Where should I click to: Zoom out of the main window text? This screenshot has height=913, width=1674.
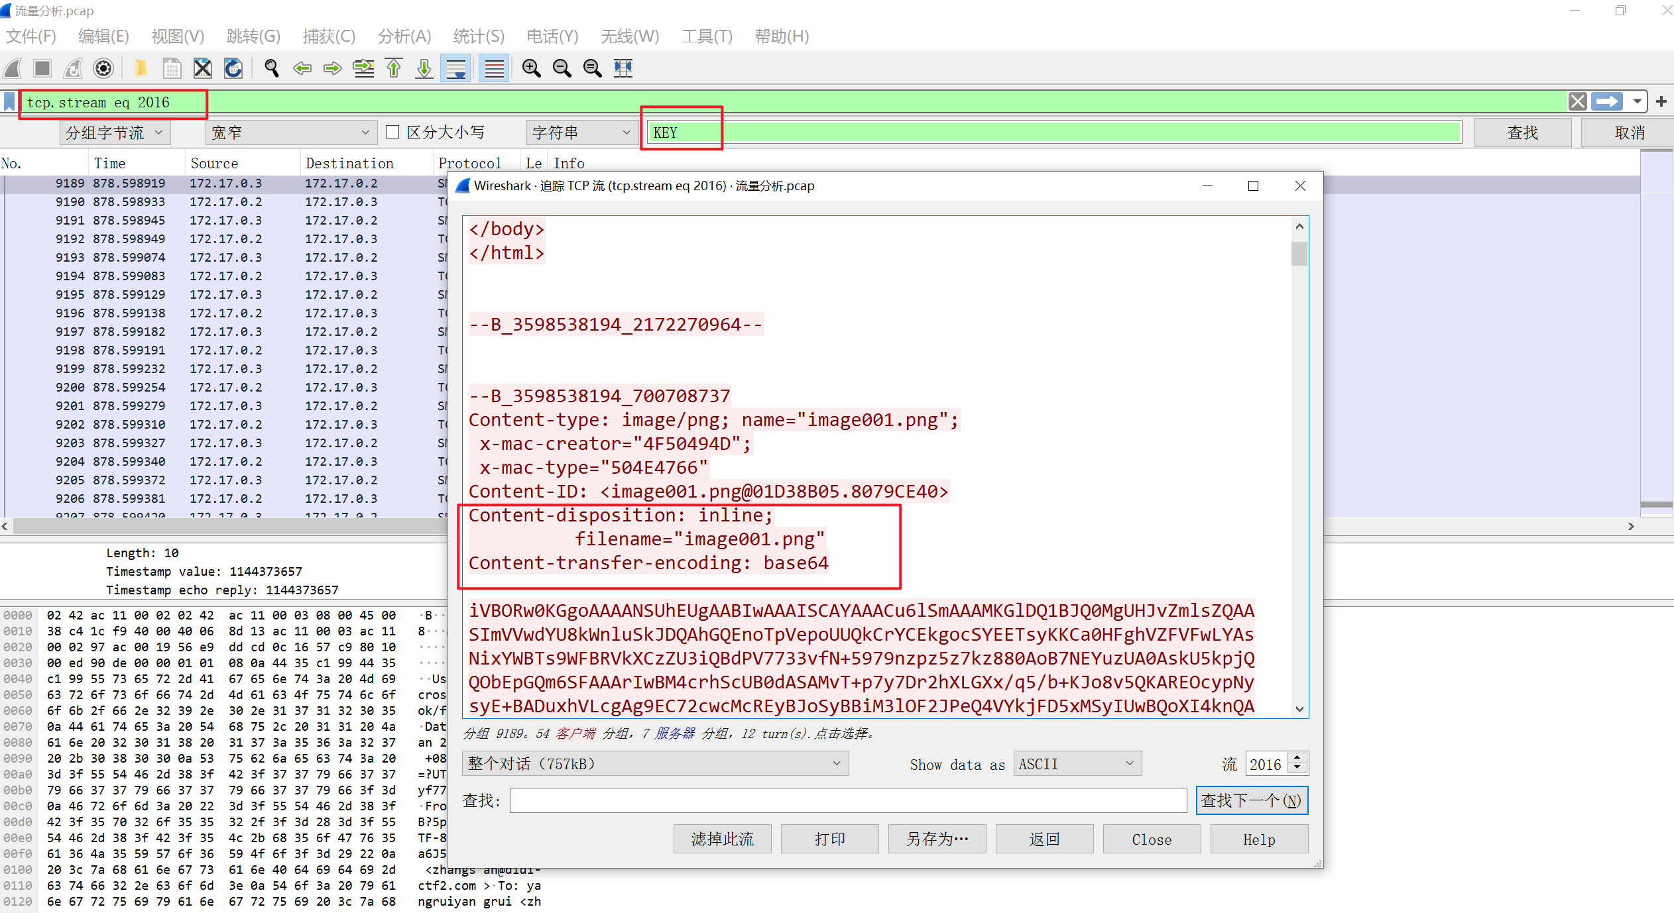pyautogui.click(x=562, y=68)
